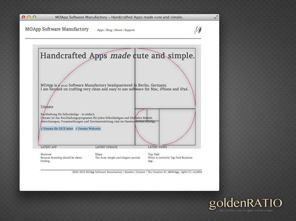Click the window title bar text
Viewport: 296px width, 221px height.
click(119, 17)
